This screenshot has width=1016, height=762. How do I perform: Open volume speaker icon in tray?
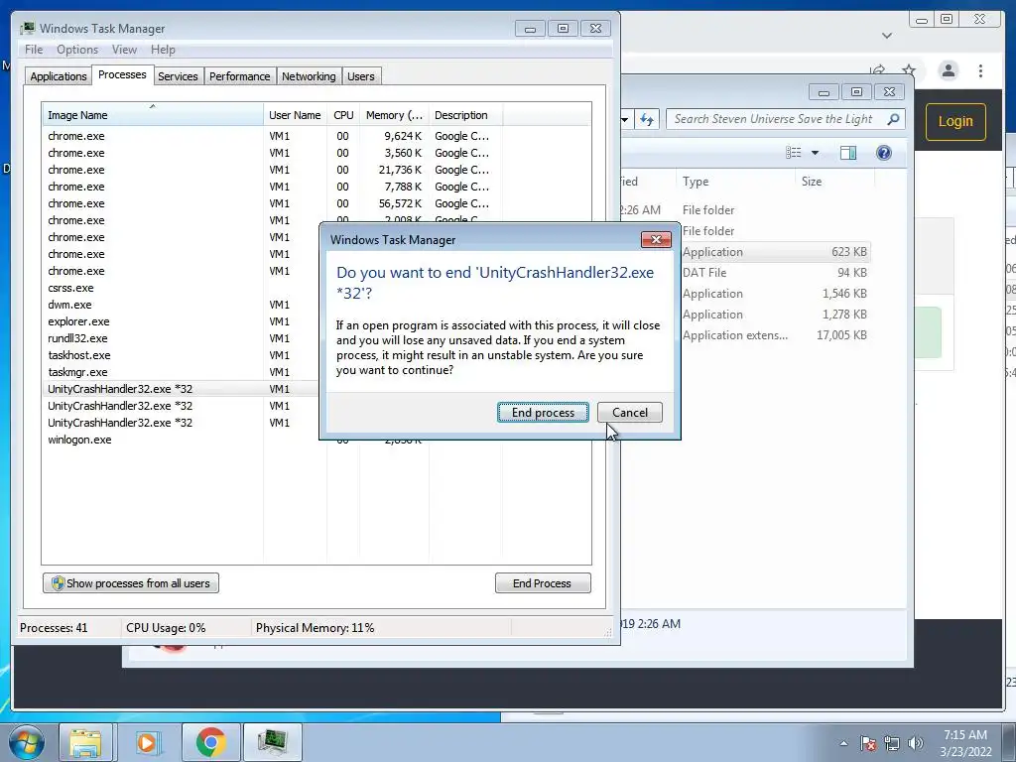[x=915, y=743]
